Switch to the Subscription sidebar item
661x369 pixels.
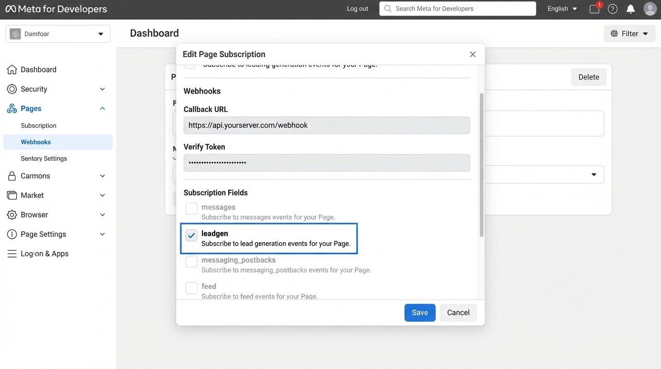pos(38,125)
